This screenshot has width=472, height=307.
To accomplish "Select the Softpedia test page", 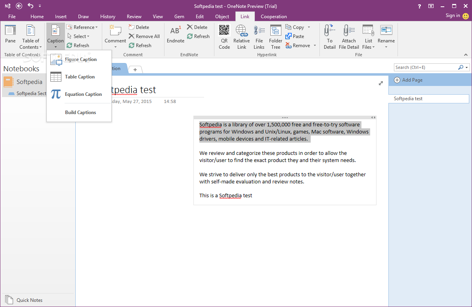I will coord(429,99).
